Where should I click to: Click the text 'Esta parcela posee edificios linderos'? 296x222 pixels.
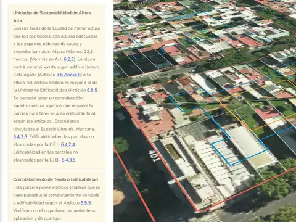[51, 187]
